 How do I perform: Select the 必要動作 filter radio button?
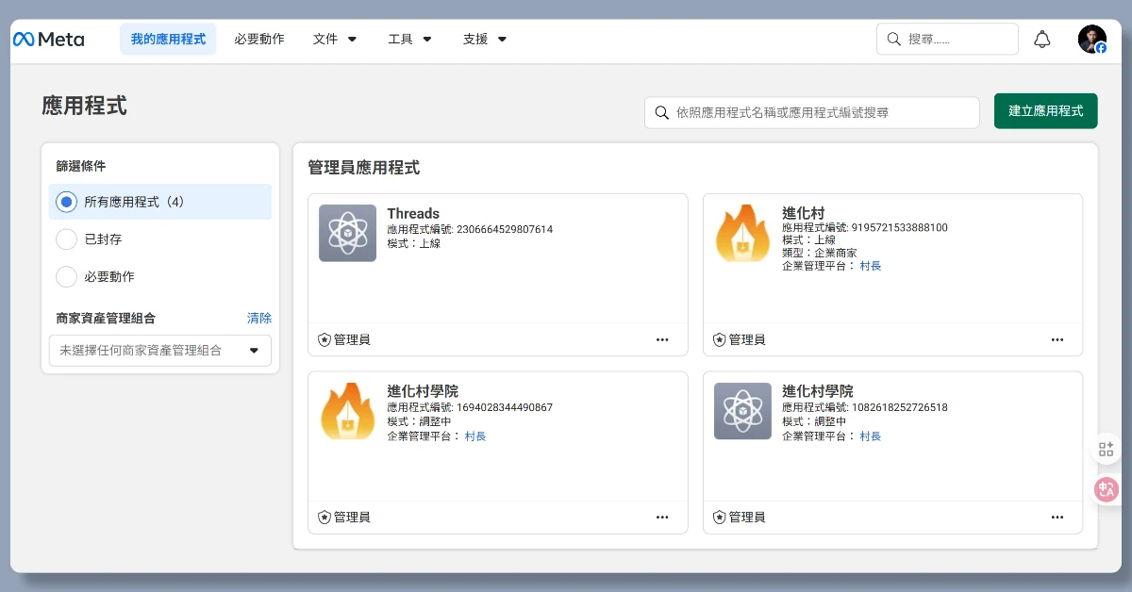point(66,277)
